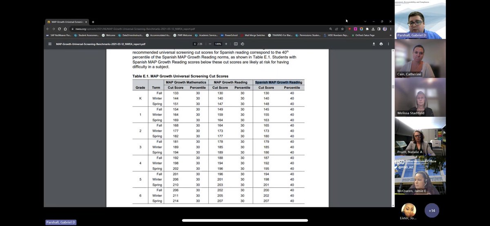Open Chrome downloads tray icon
490x226 pixels.
click(x=373, y=29)
